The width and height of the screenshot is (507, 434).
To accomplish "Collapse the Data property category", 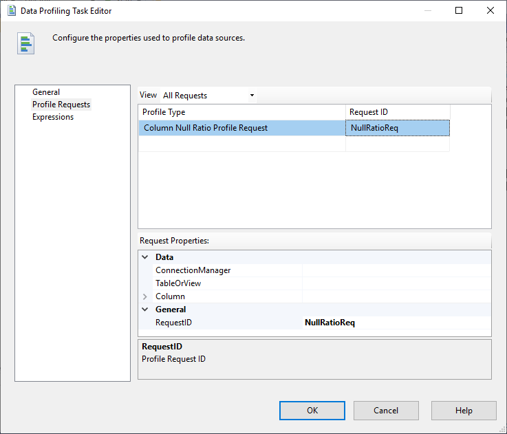I will tap(144, 257).
